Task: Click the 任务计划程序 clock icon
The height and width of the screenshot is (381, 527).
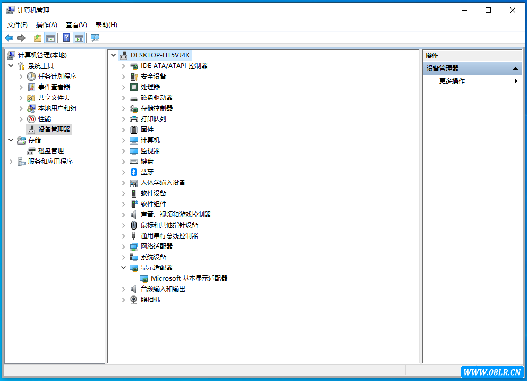Action: [x=31, y=77]
